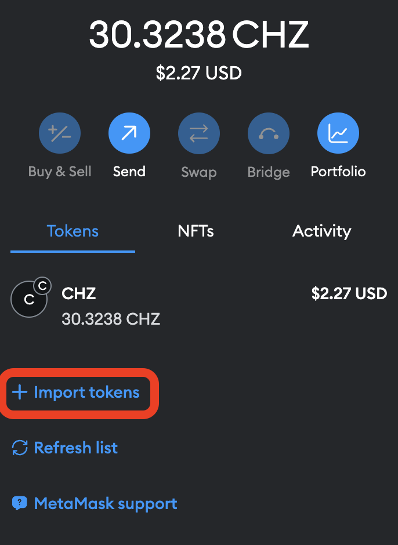The width and height of the screenshot is (398, 545).
Task: Click the $2.27 USD value under main balance
Action: tap(198, 74)
